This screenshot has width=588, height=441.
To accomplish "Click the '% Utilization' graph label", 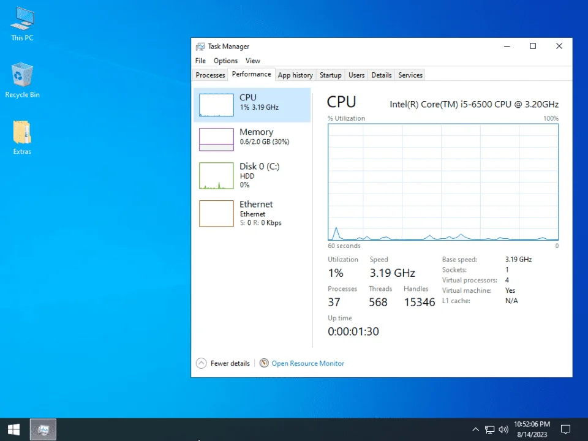I will [x=346, y=118].
